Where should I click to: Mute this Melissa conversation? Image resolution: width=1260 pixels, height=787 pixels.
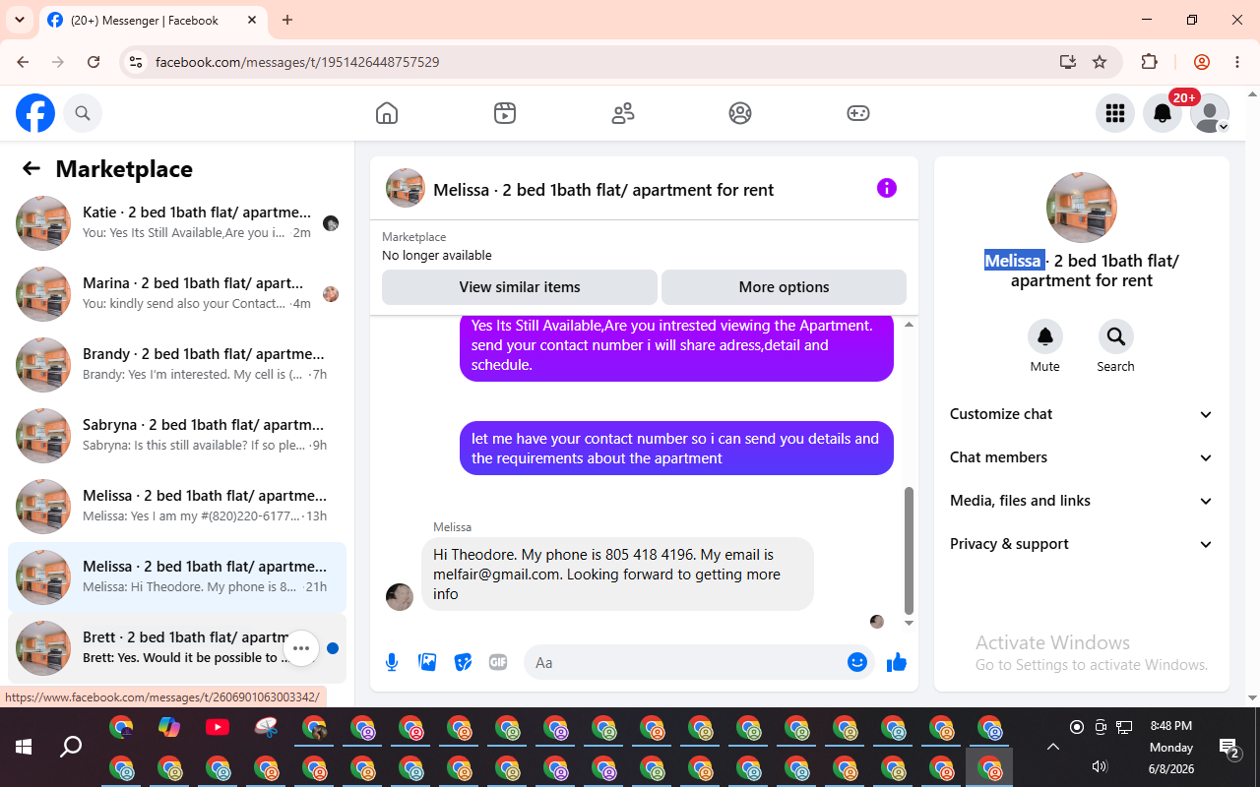tap(1045, 337)
